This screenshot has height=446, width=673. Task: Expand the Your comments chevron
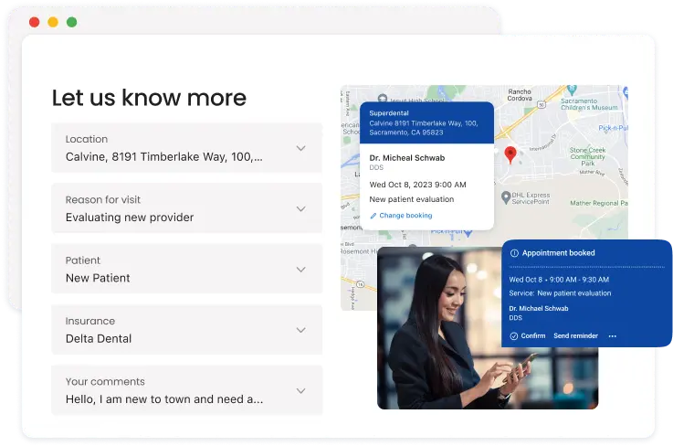click(x=300, y=390)
